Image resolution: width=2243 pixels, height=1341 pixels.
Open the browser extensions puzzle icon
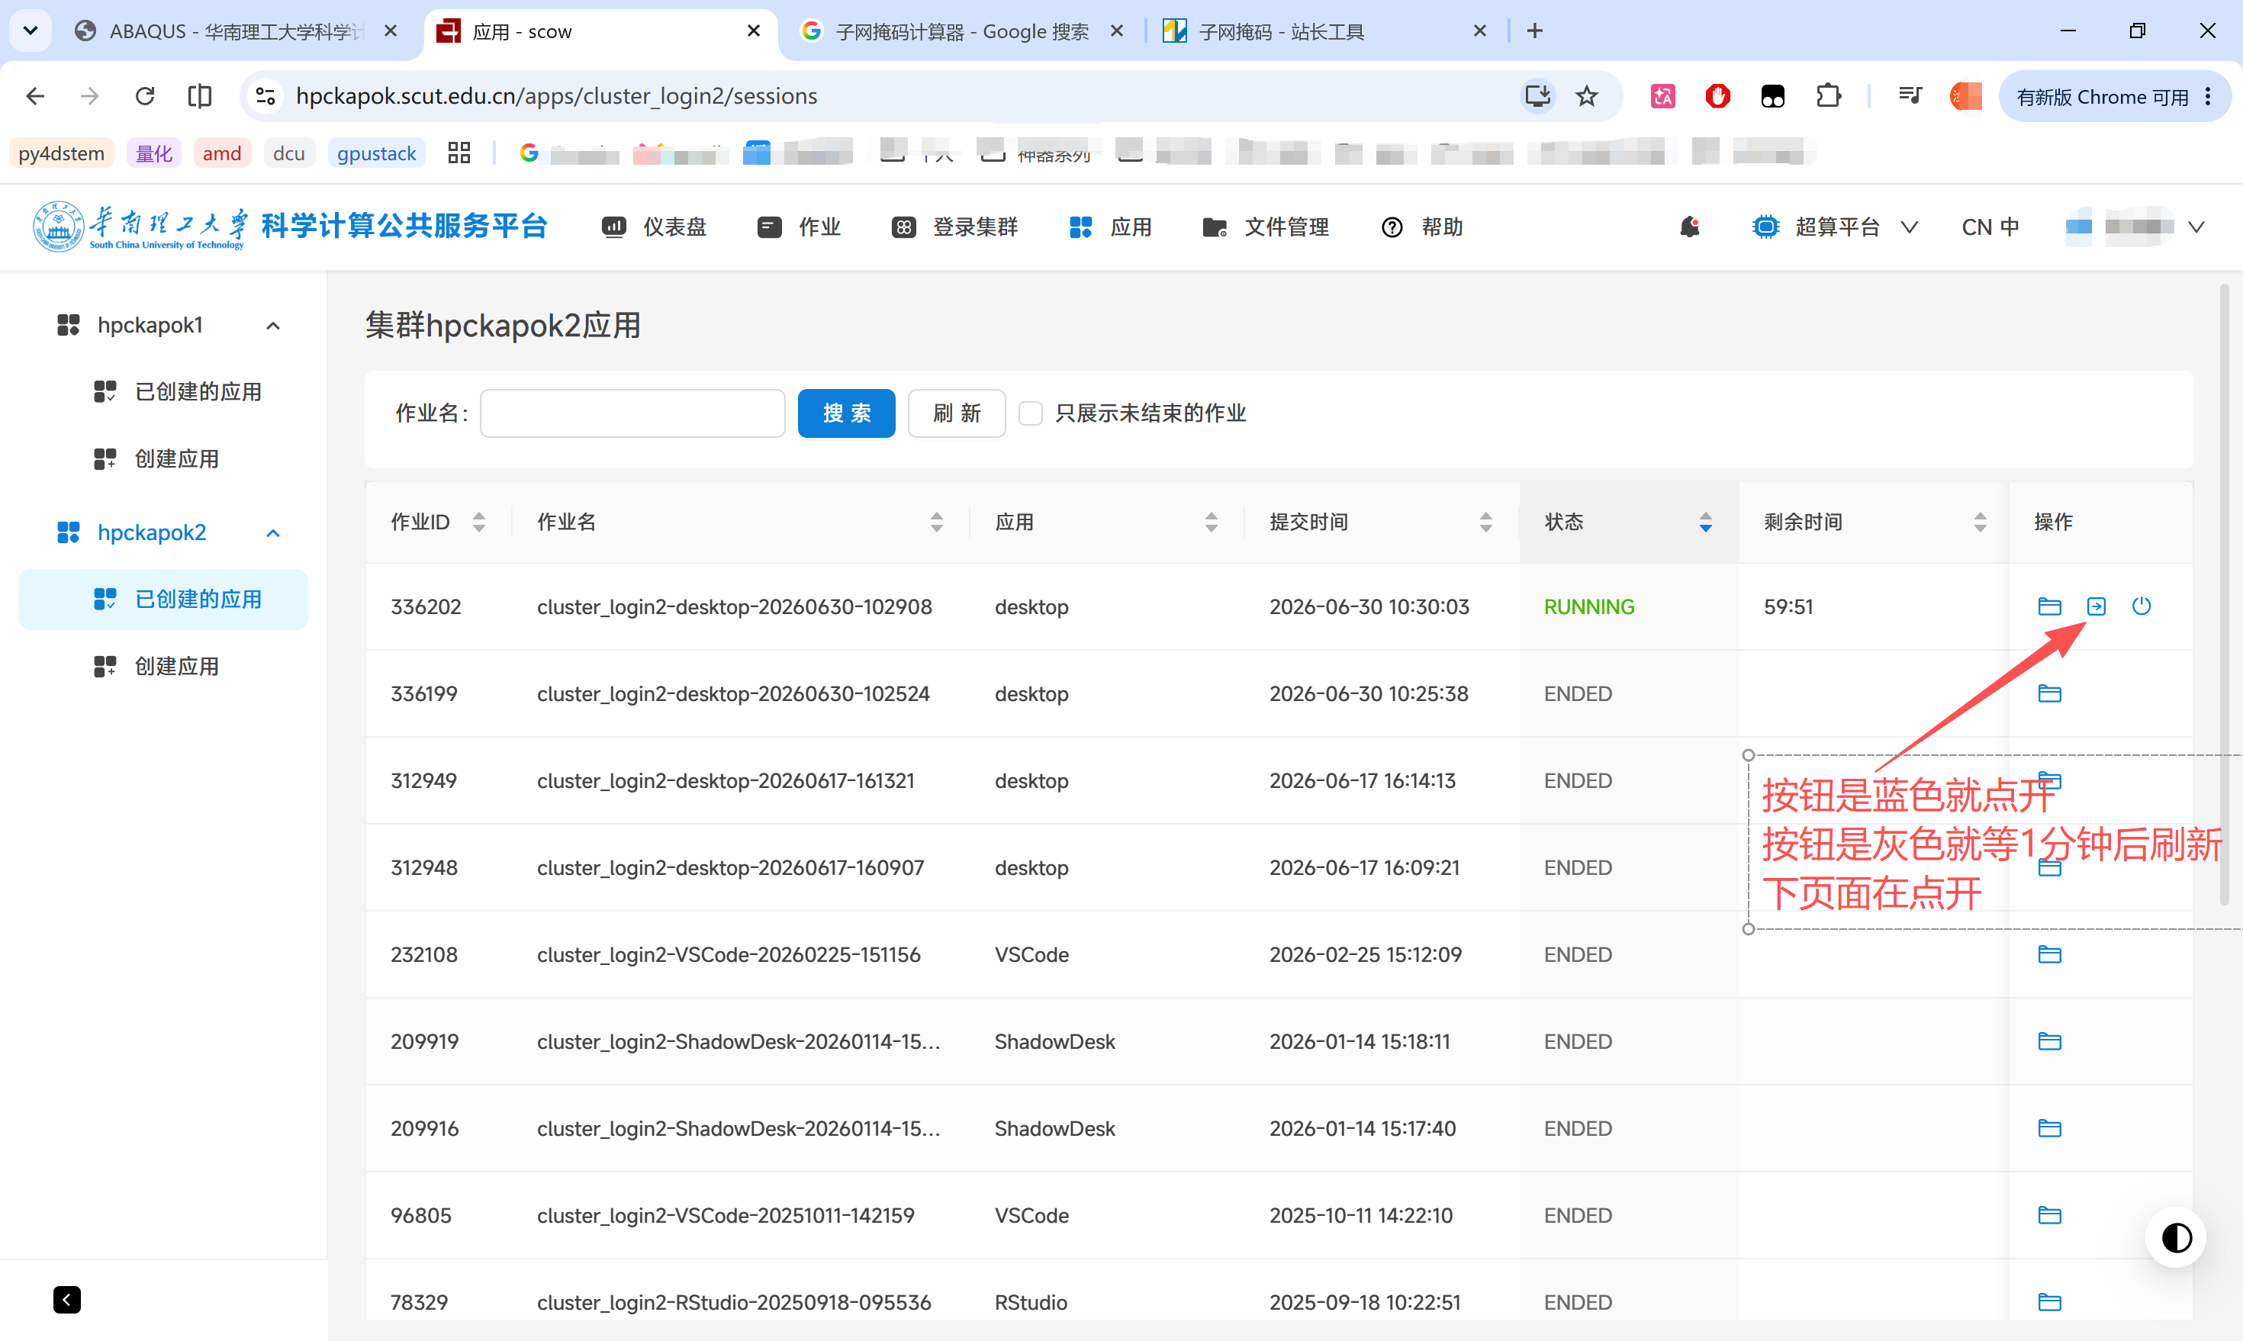pyautogui.click(x=1827, y=96)
